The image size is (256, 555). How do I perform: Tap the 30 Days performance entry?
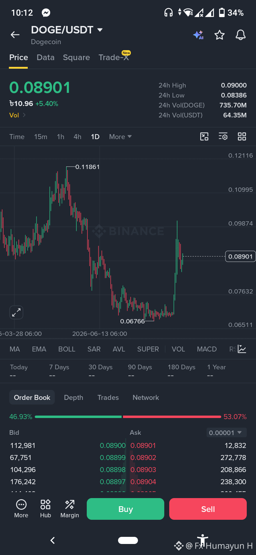click(101, 371)
